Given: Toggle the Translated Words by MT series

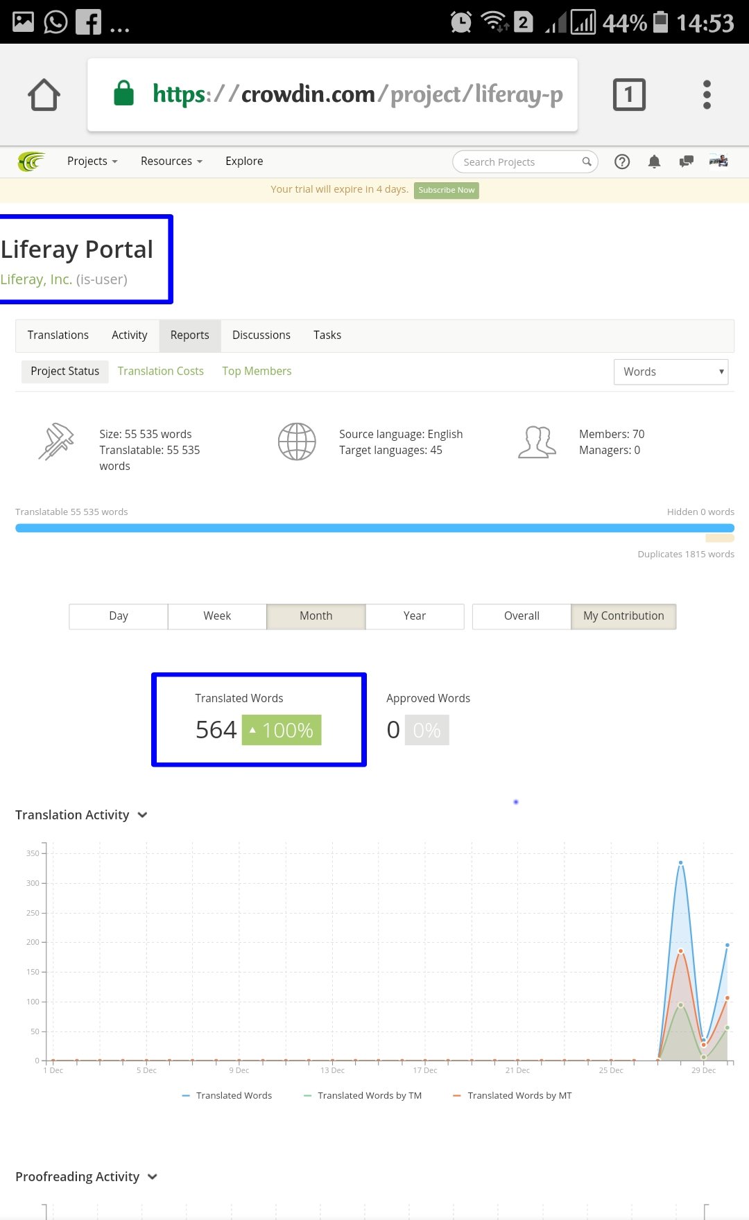Looking at the screenshot, I should point(513,1095).
